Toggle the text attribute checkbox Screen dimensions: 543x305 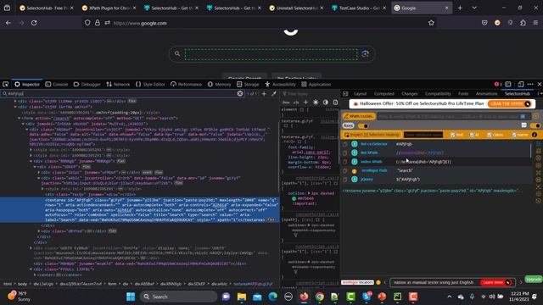point(452,135)
